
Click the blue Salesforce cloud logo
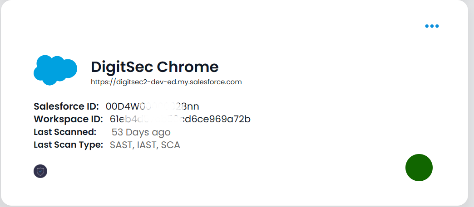click(x=55, y=70)
